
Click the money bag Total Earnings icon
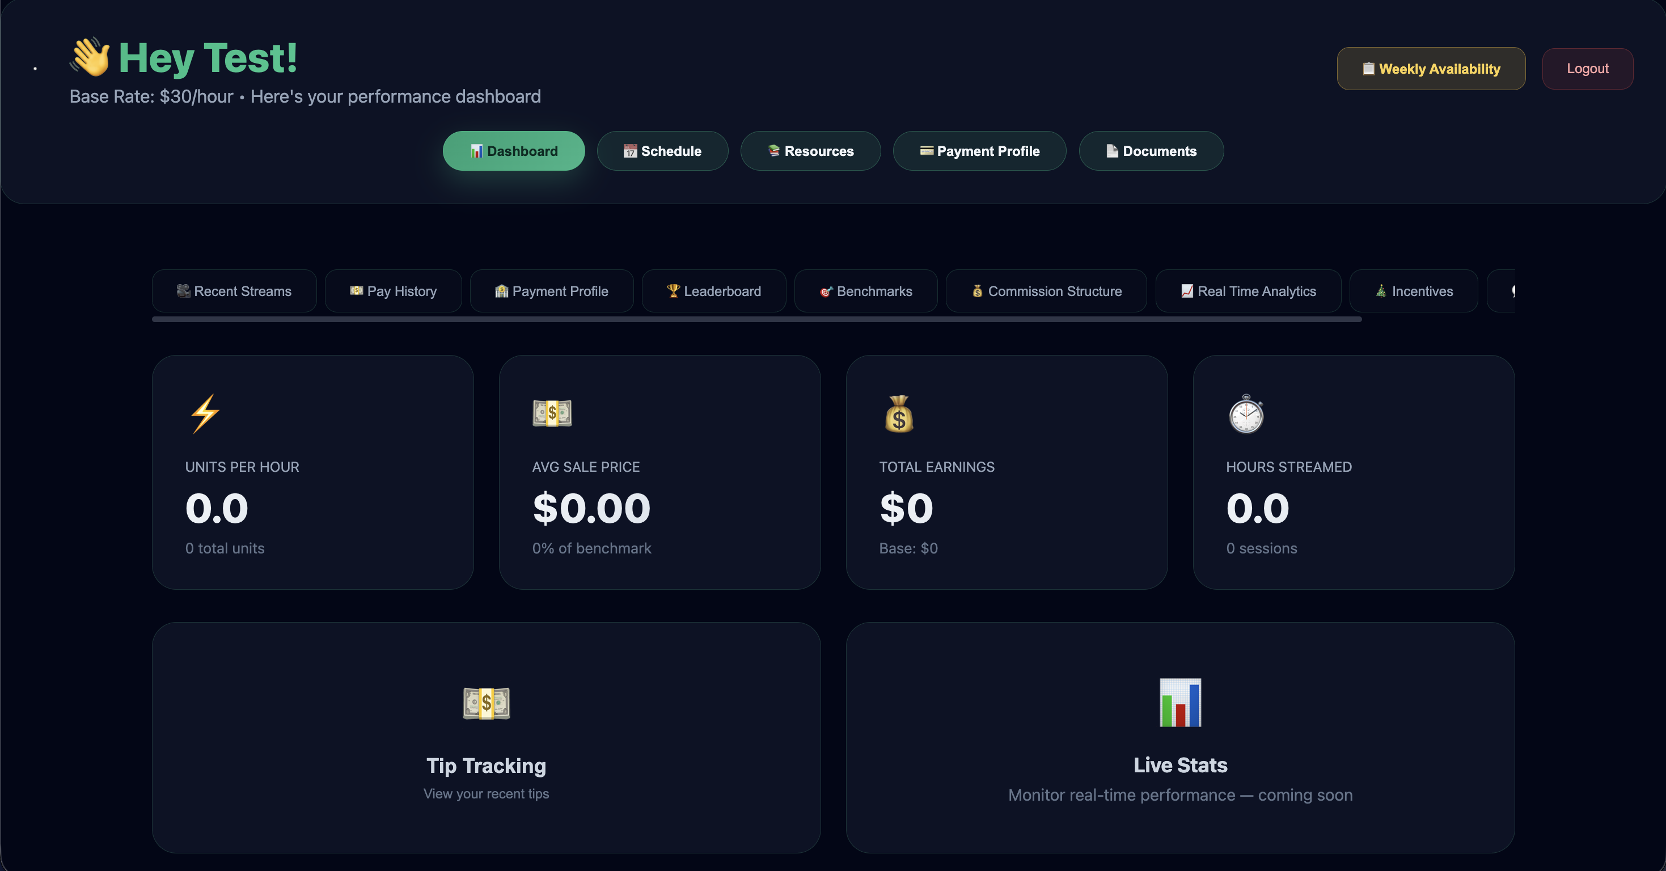click(898, 414)
